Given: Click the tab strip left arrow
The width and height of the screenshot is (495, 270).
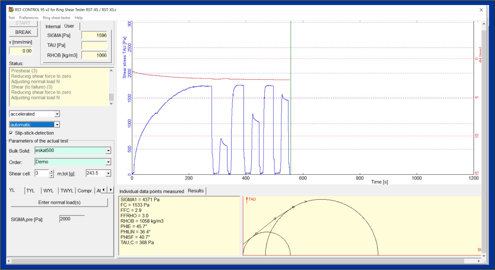Looking at the screenshot, I should coord(104,190).
